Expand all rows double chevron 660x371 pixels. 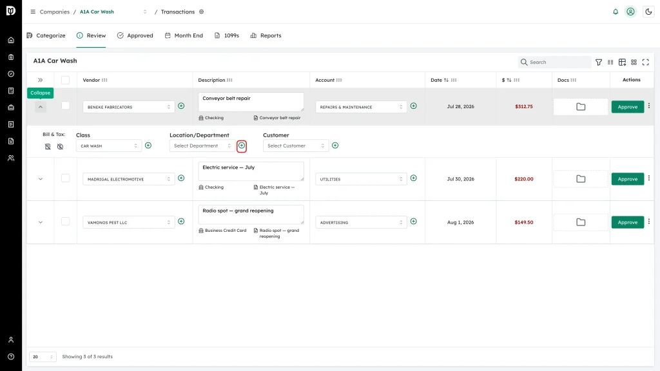(41, 80)
